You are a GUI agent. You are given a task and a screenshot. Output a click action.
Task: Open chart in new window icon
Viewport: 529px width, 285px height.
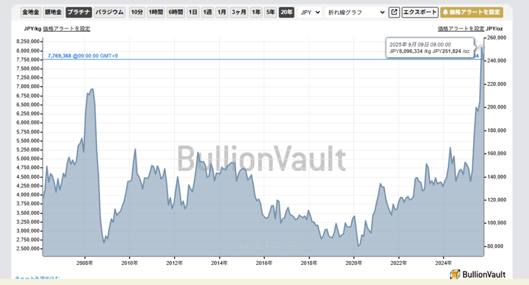(x=394, y=12)
